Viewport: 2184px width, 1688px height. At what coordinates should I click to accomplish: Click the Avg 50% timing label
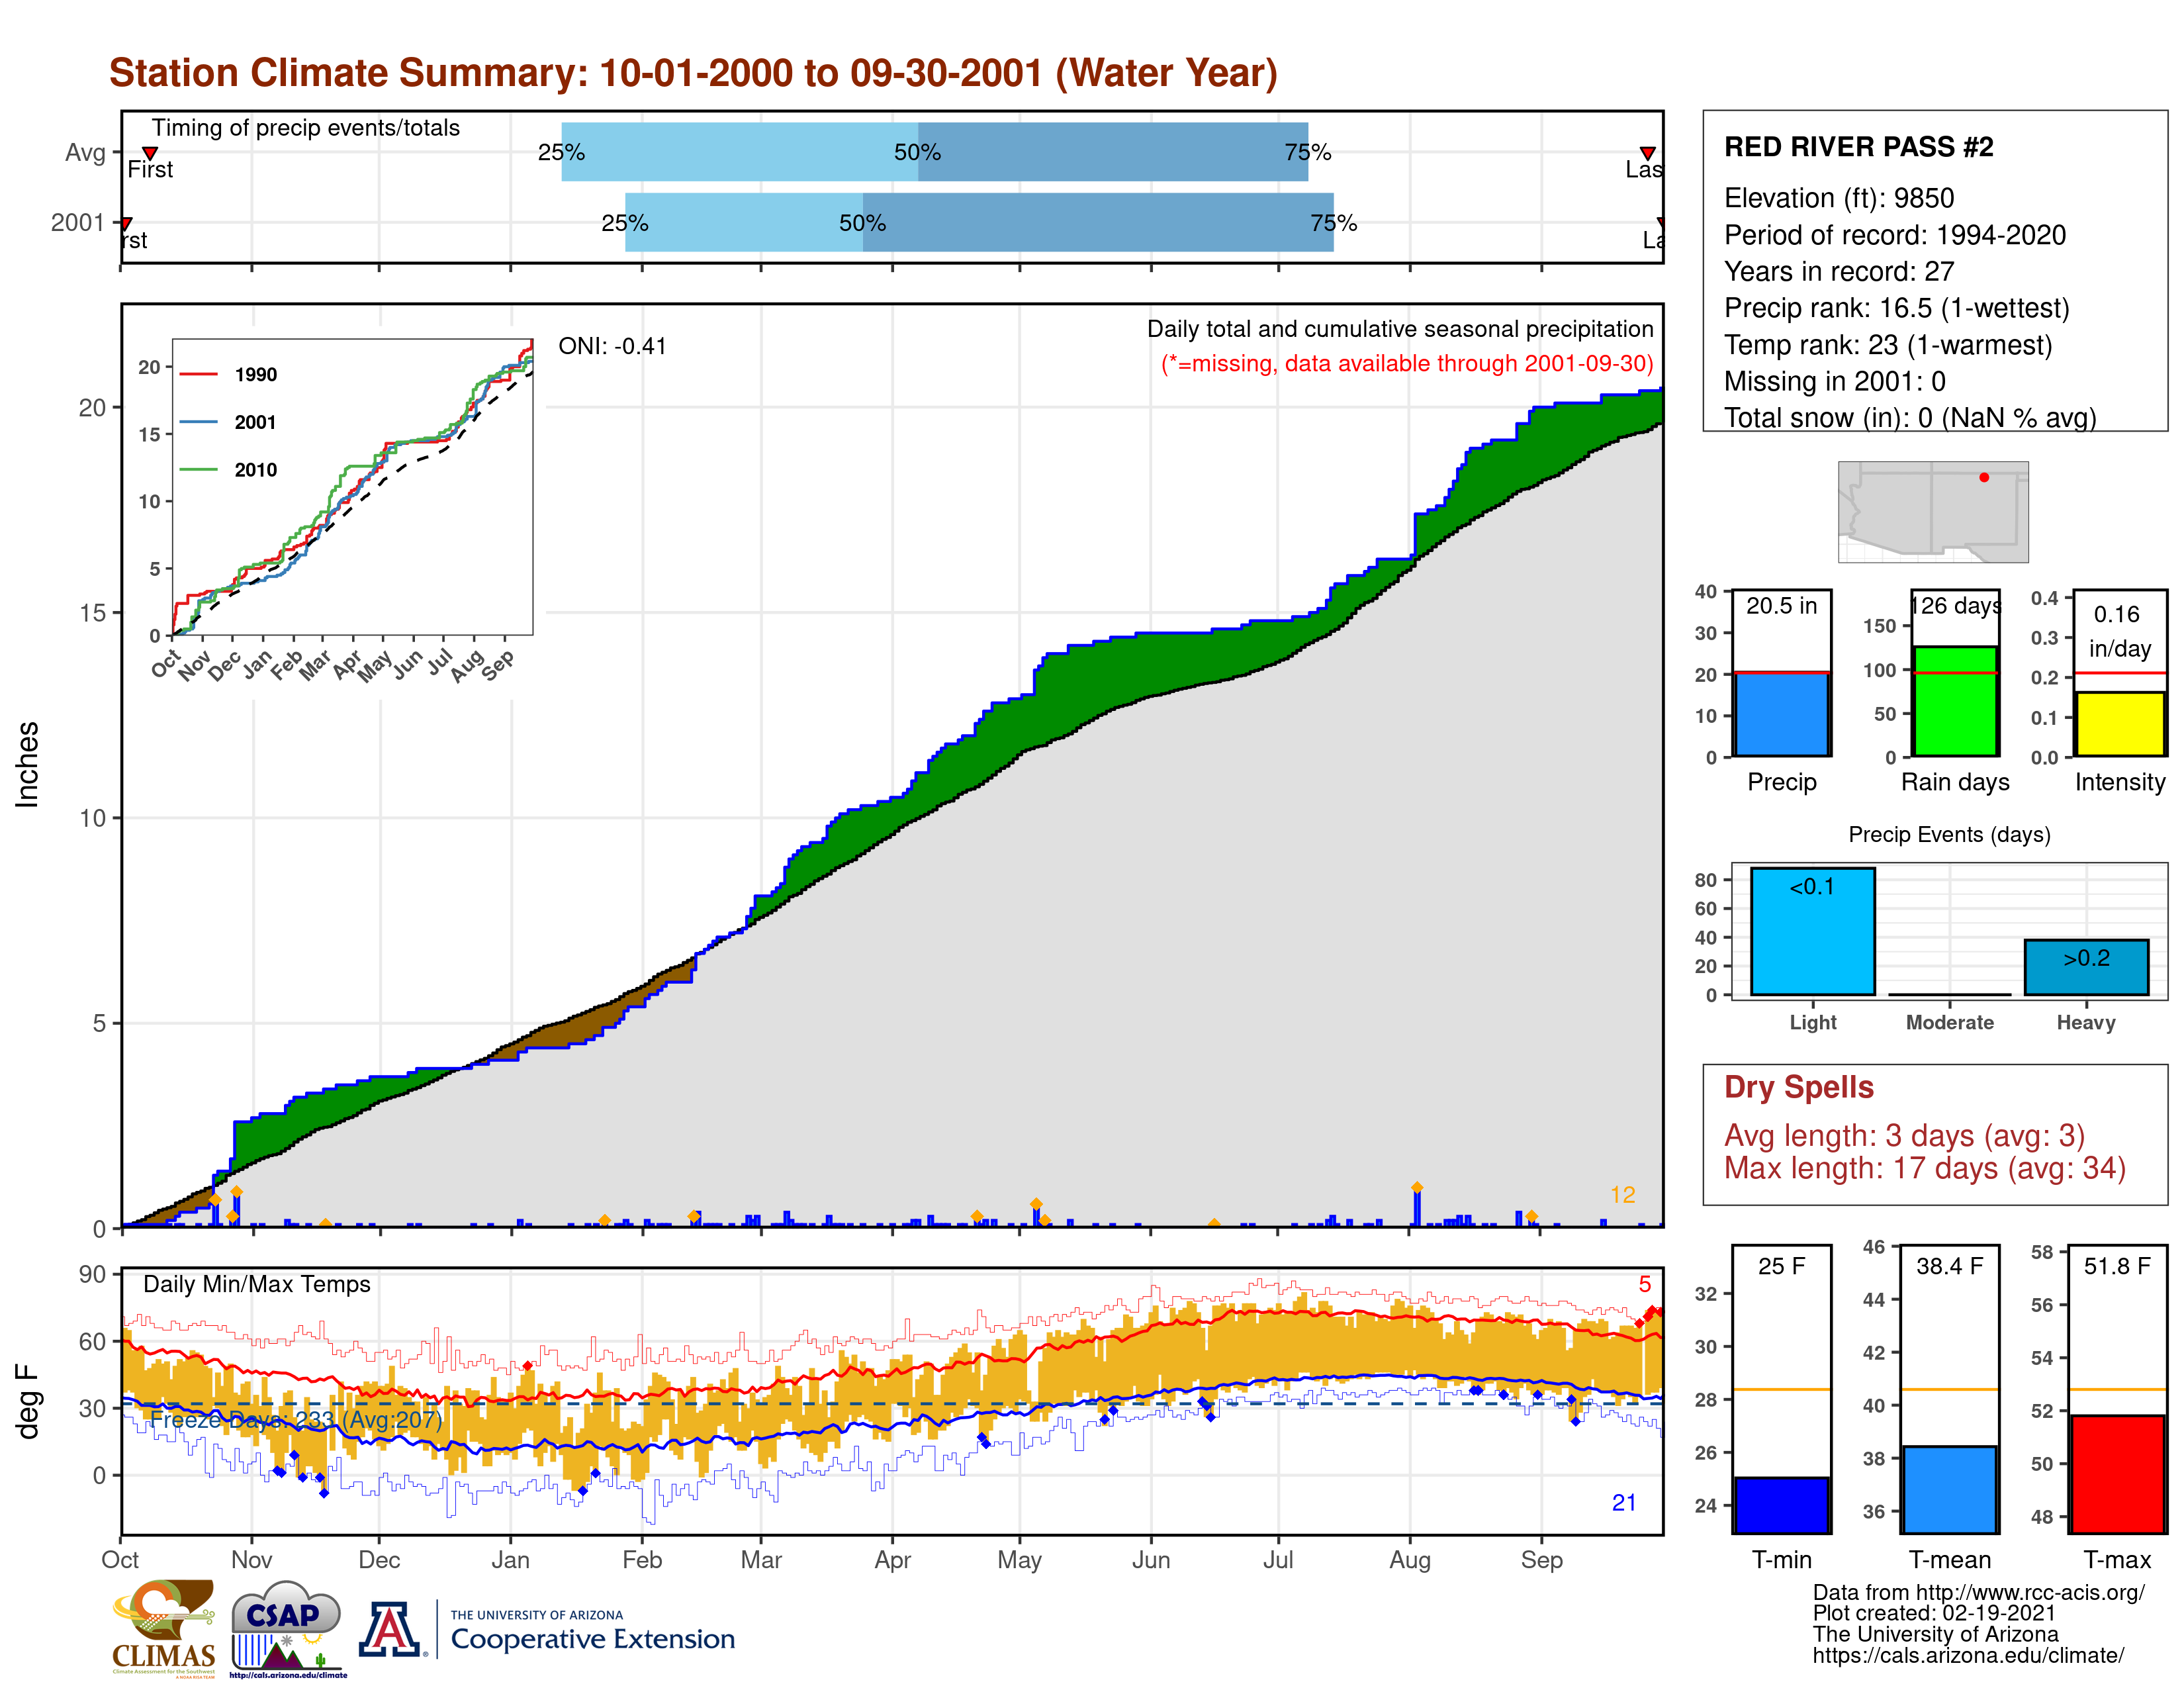(917, 152)
